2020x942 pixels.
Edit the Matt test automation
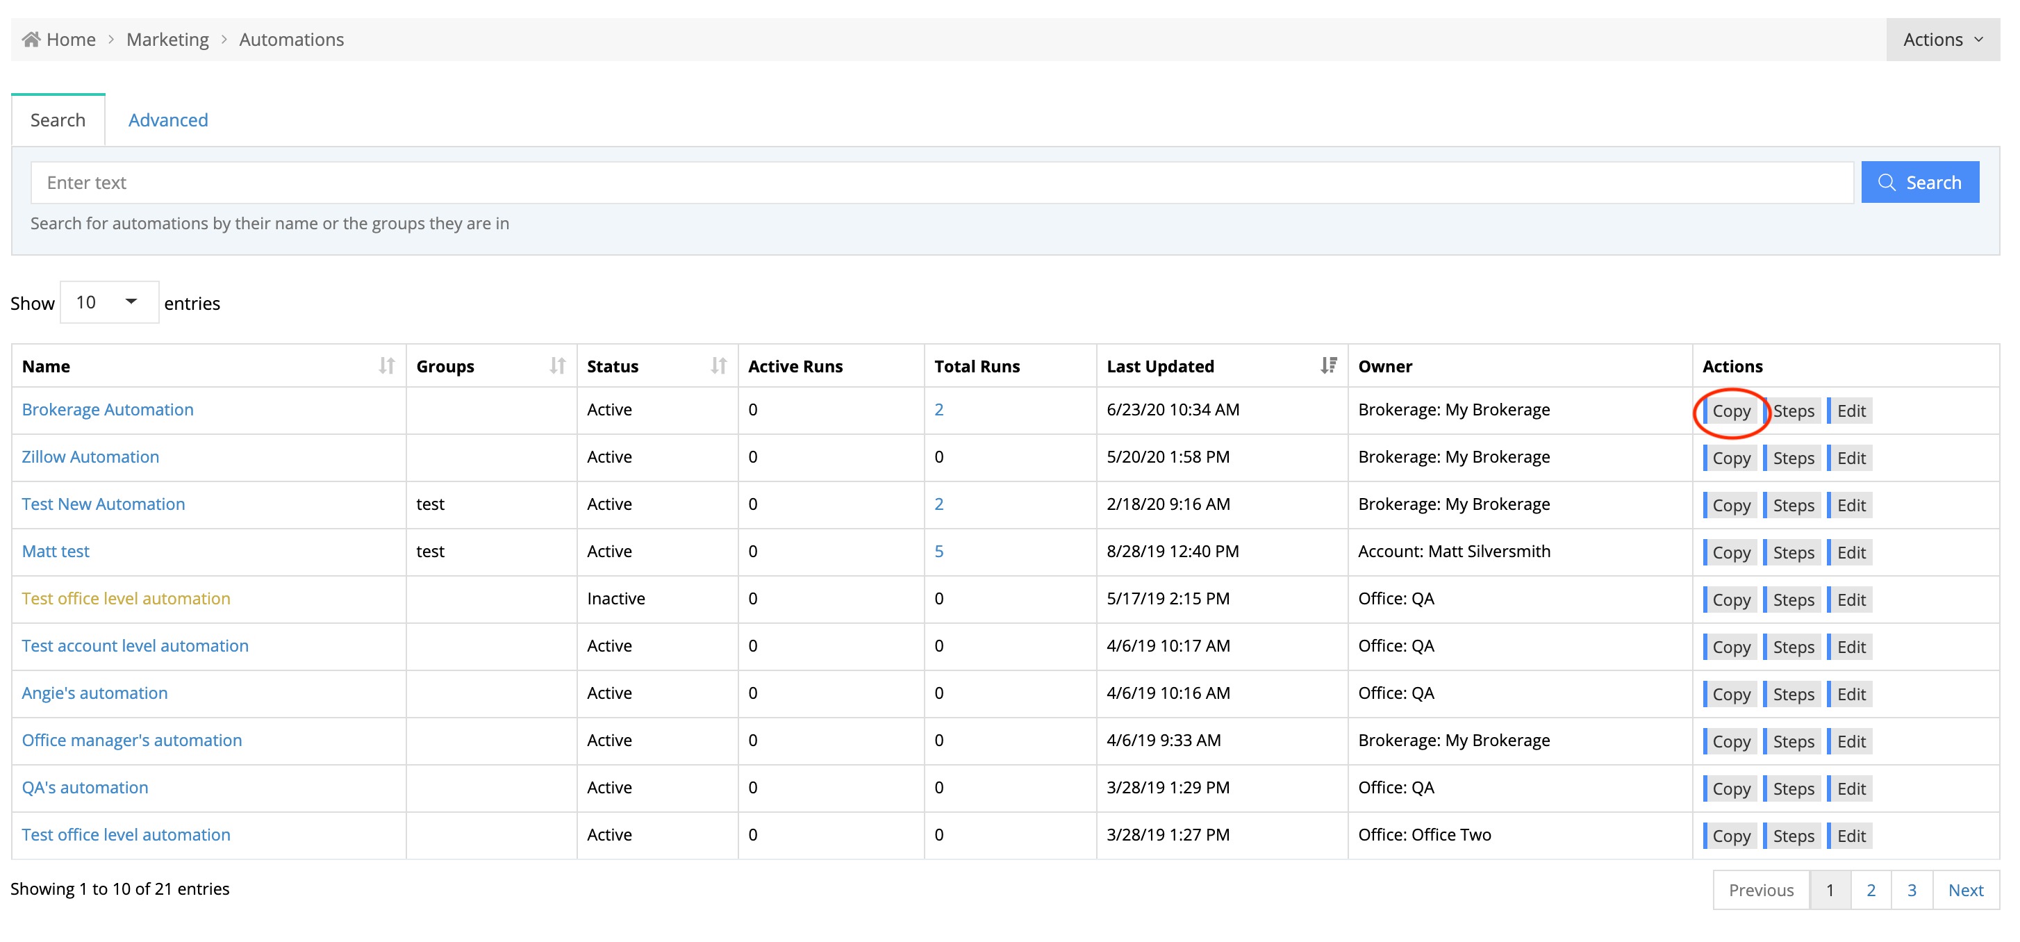coord(1850,552)
